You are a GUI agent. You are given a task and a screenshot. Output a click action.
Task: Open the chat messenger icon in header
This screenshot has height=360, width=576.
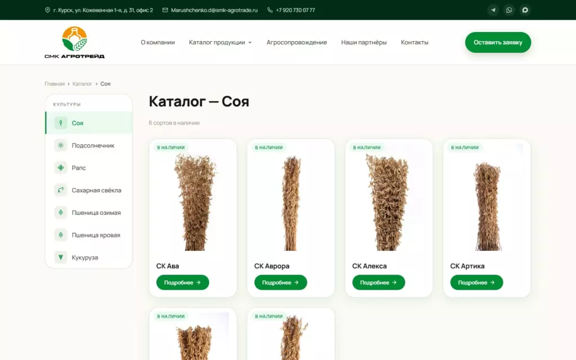point(525,10)
